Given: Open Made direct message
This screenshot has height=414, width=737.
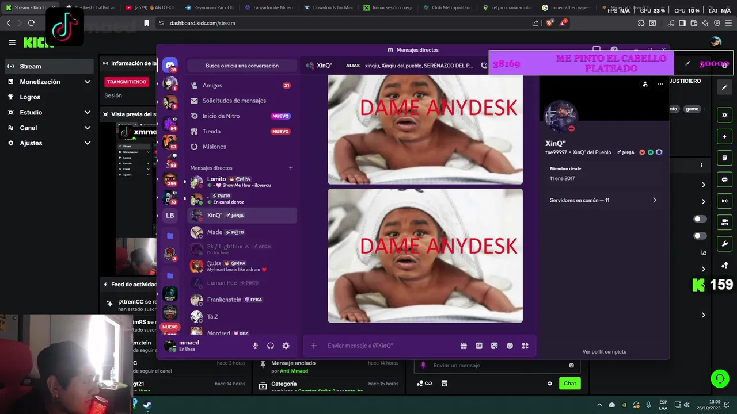Looking at the screenshot, I should click(x=242, y=232).
